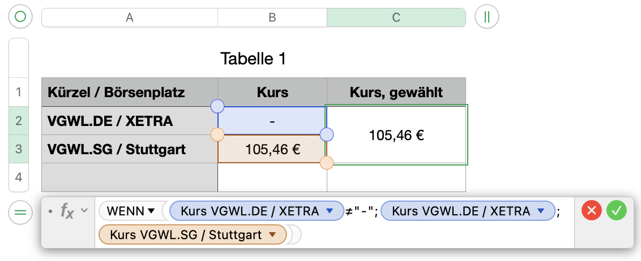Select column B header
This screenshot has height=261, width=641.
272,18
